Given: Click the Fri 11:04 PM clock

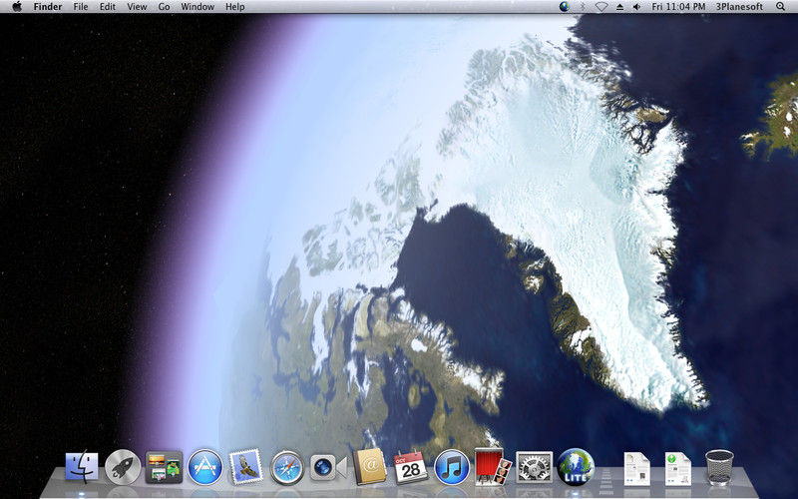Looking at the screenshot, I should pyautogui.click(x=678, y=7).
